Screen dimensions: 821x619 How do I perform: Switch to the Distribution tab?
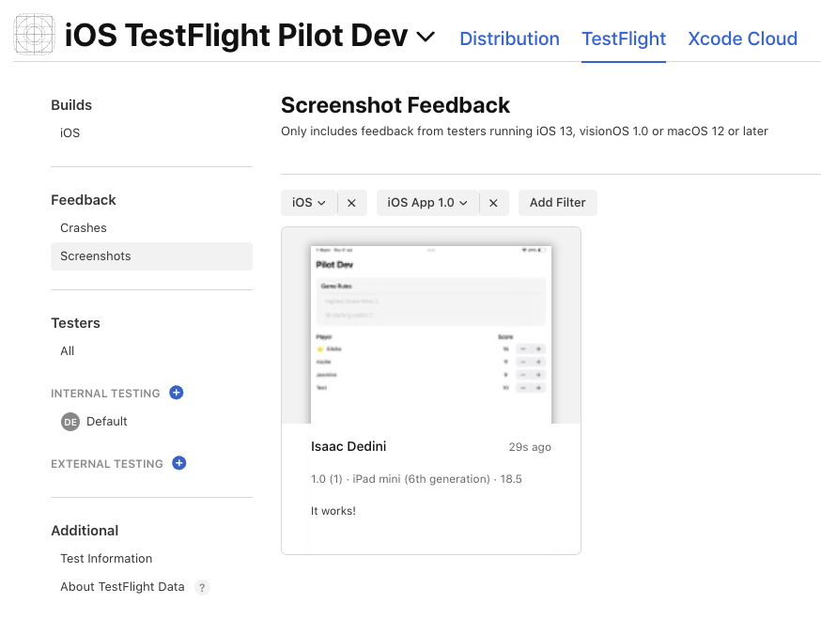click(x=509, y=39)
